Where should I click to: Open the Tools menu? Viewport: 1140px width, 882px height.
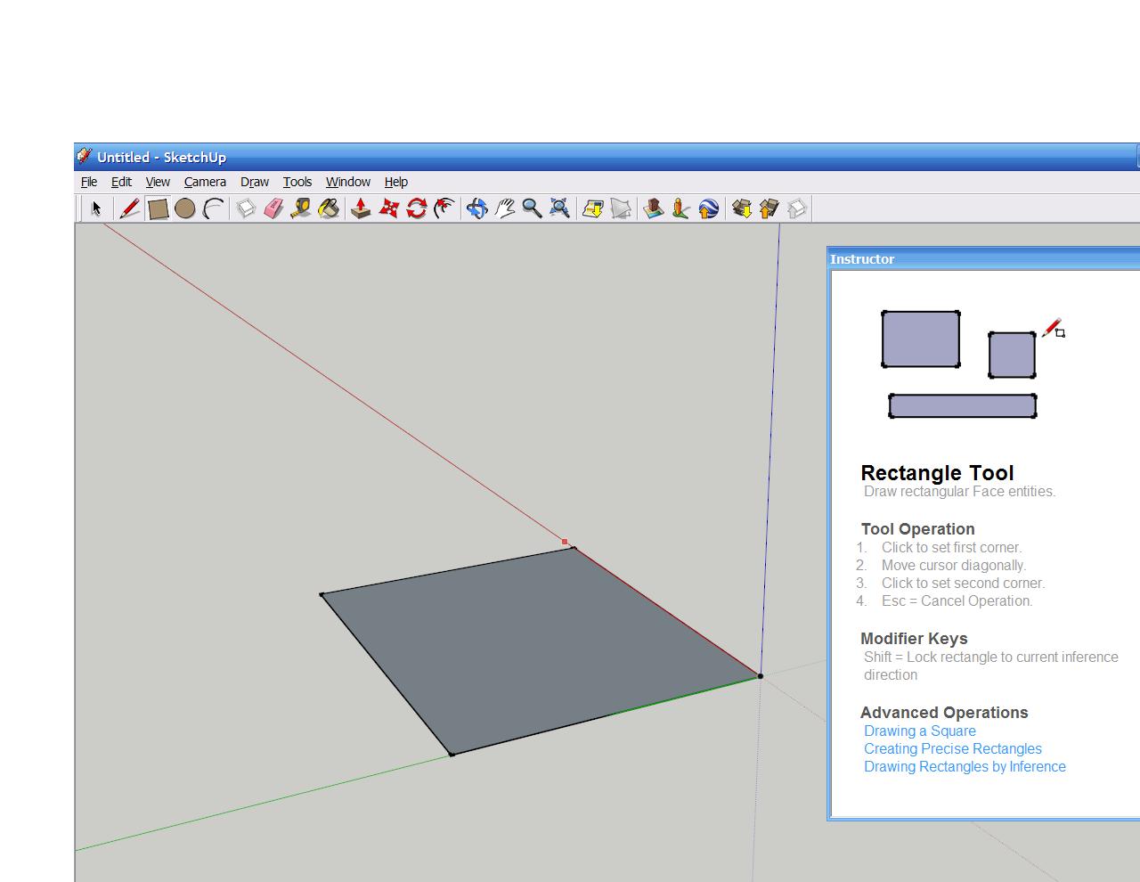[297, 182]
